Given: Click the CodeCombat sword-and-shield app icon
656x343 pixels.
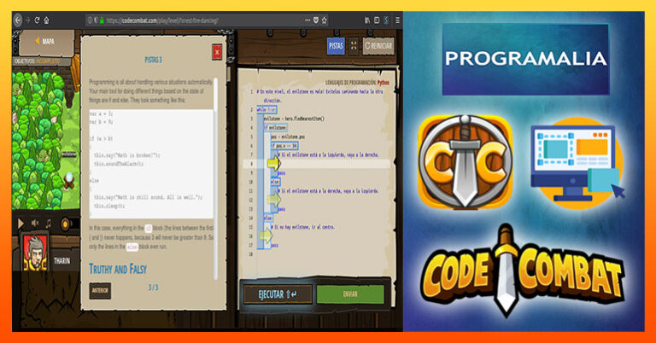Looking at the screenshot, I should (465, 161).
